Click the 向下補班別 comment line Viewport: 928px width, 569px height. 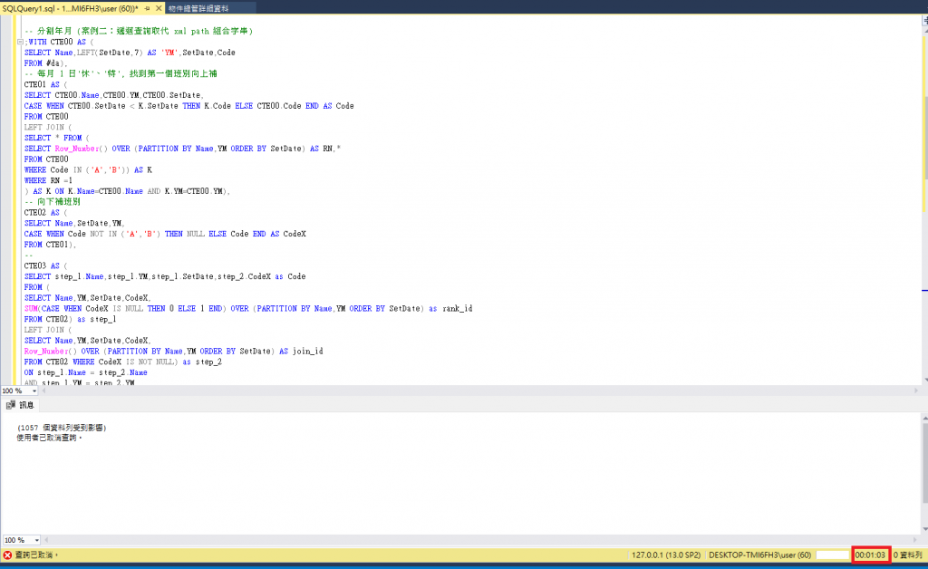click(52, 202)
